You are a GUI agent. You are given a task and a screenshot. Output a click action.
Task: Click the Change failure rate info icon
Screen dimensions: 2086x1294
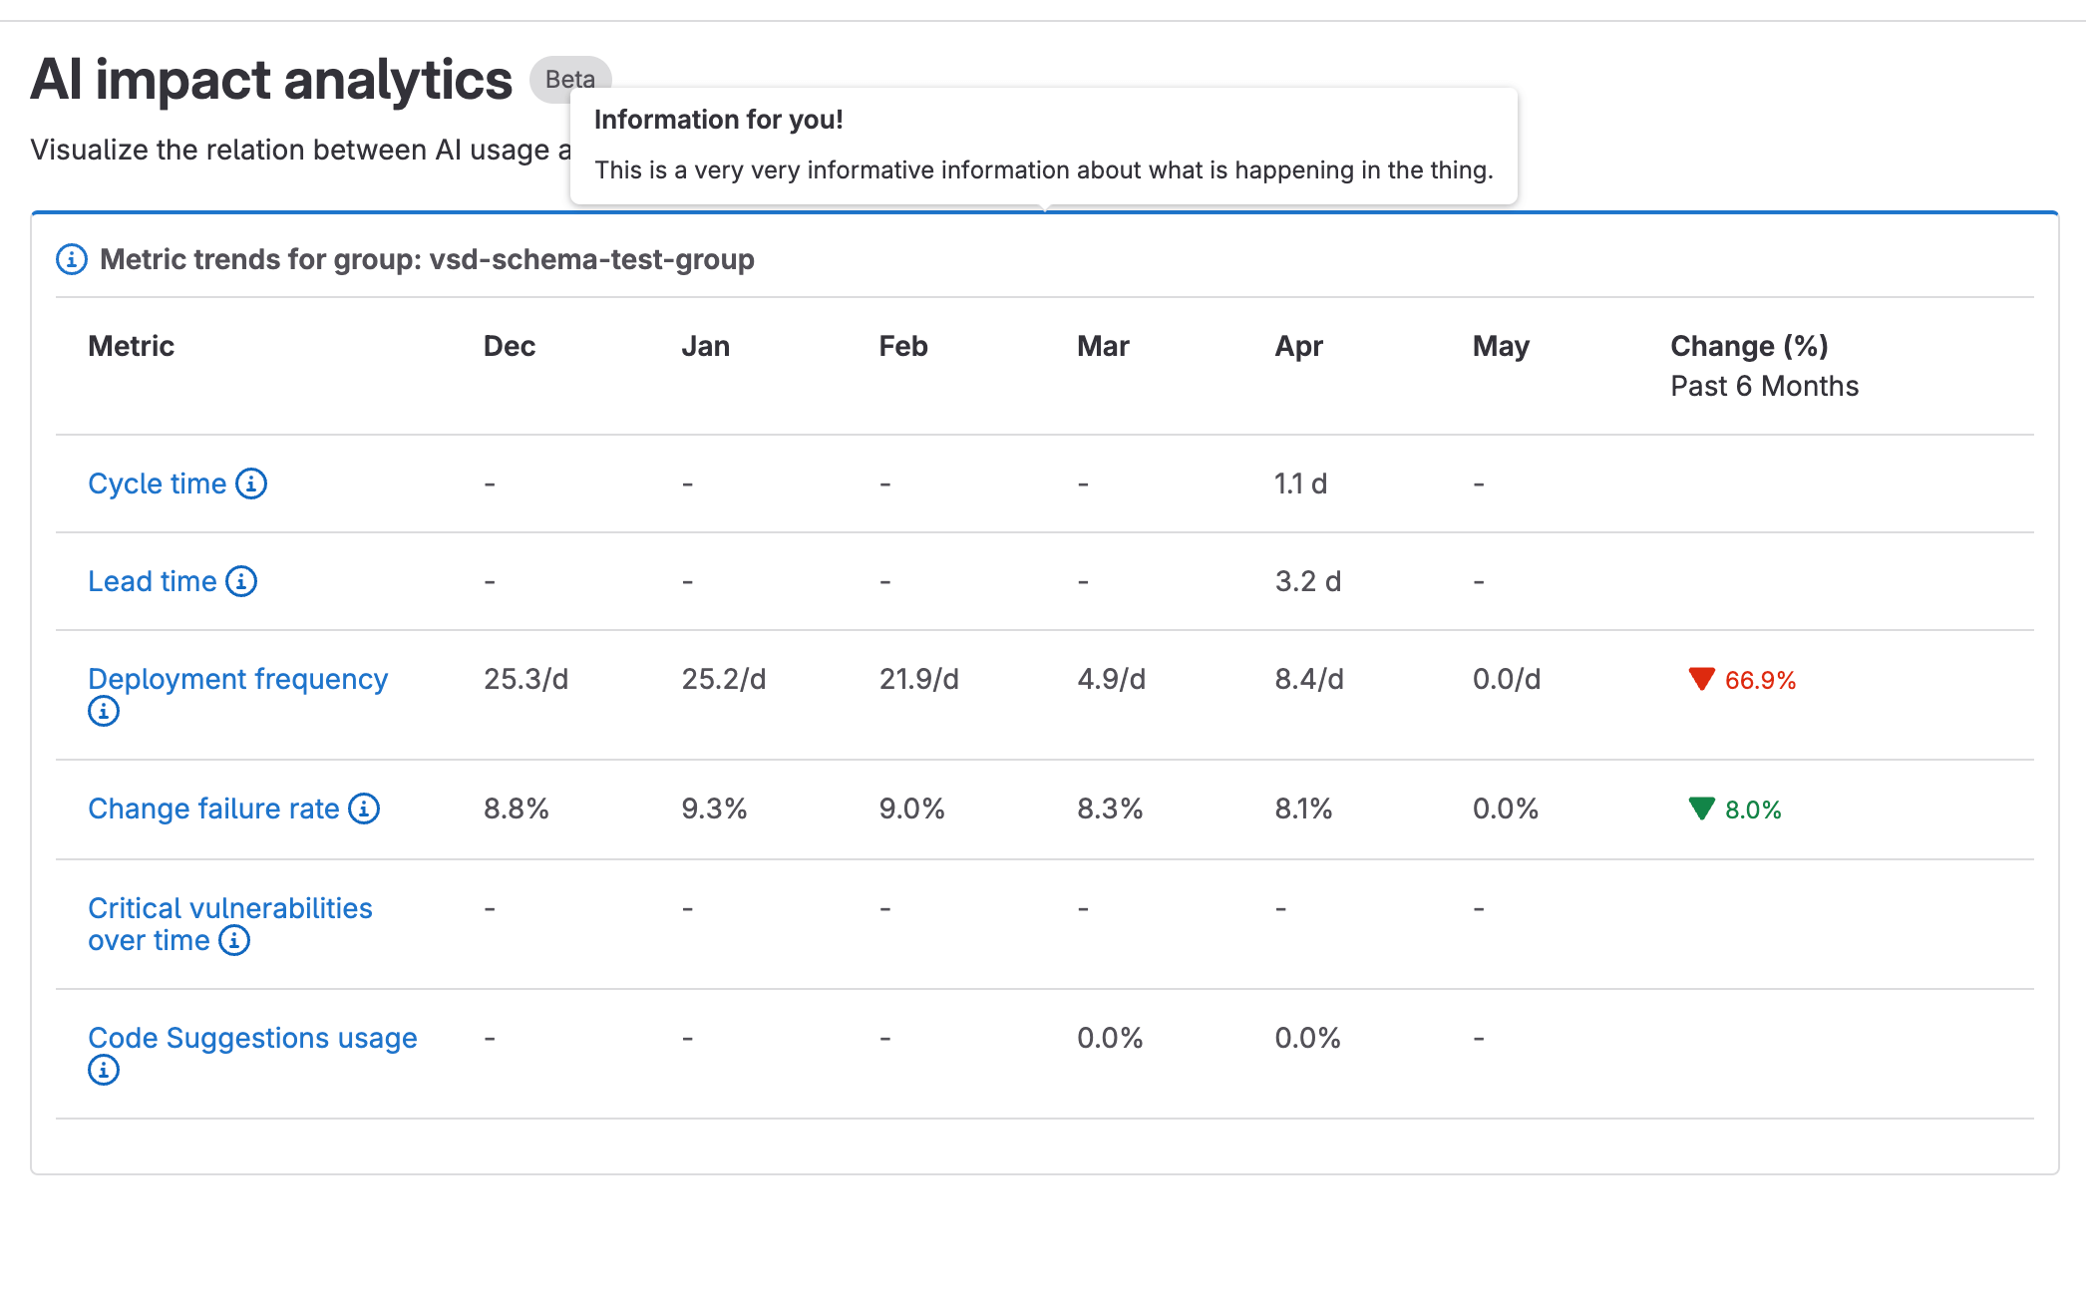pyautogui.click(x=364, y=809)
